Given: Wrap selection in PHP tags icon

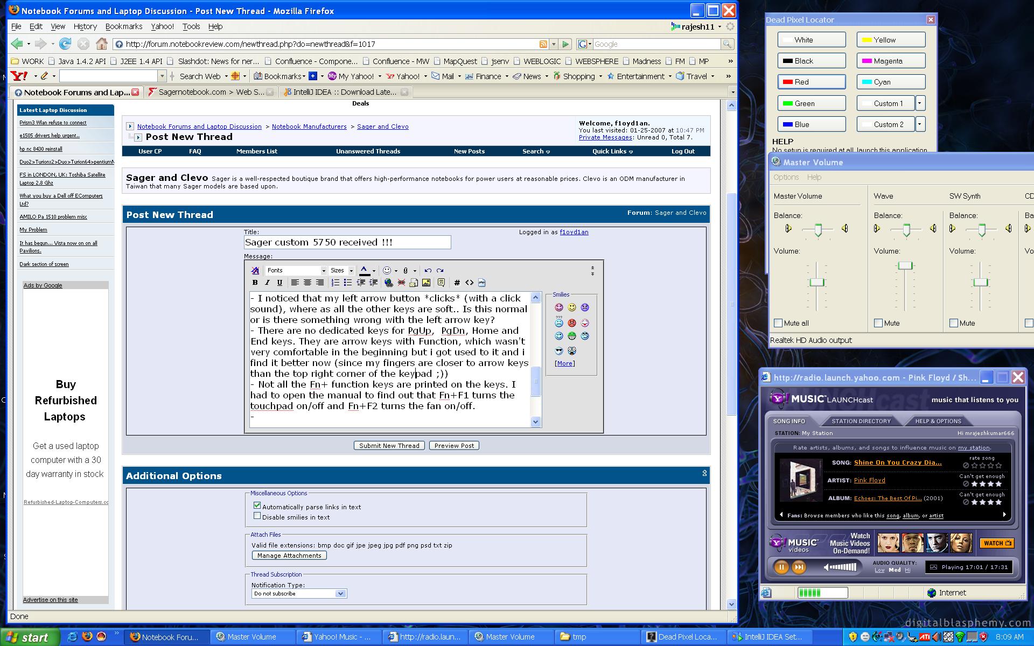Looking at the screenshot, I should point(481,283).
